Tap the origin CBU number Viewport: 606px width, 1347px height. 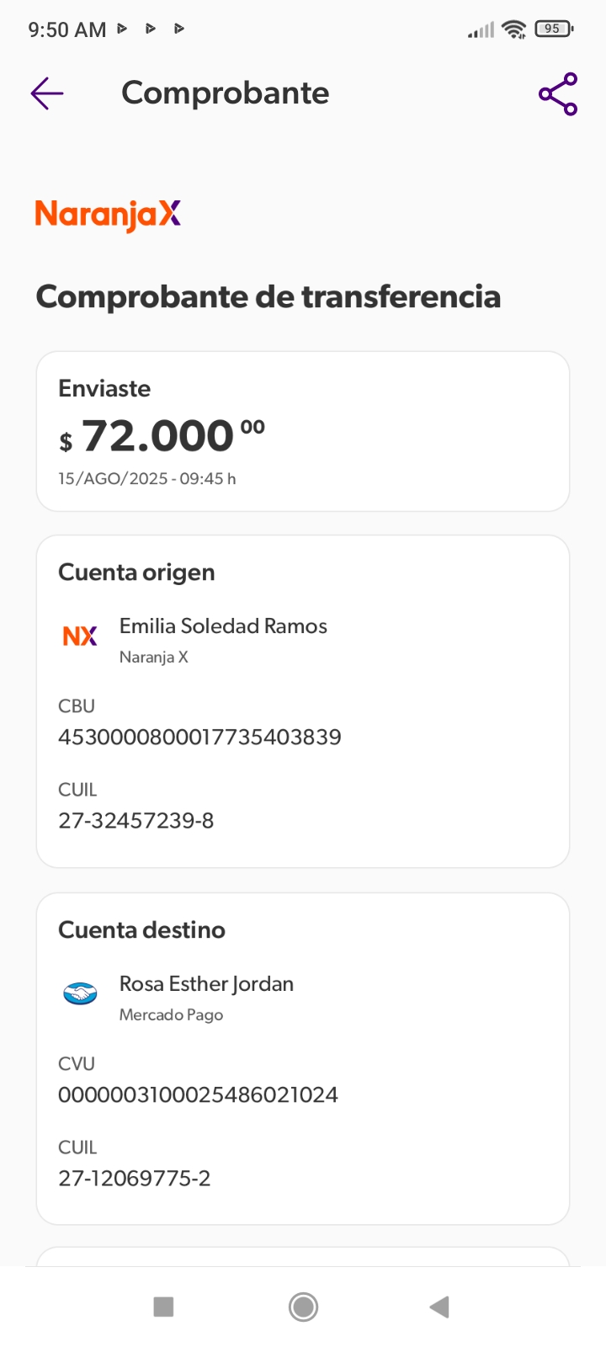(199, 737)
